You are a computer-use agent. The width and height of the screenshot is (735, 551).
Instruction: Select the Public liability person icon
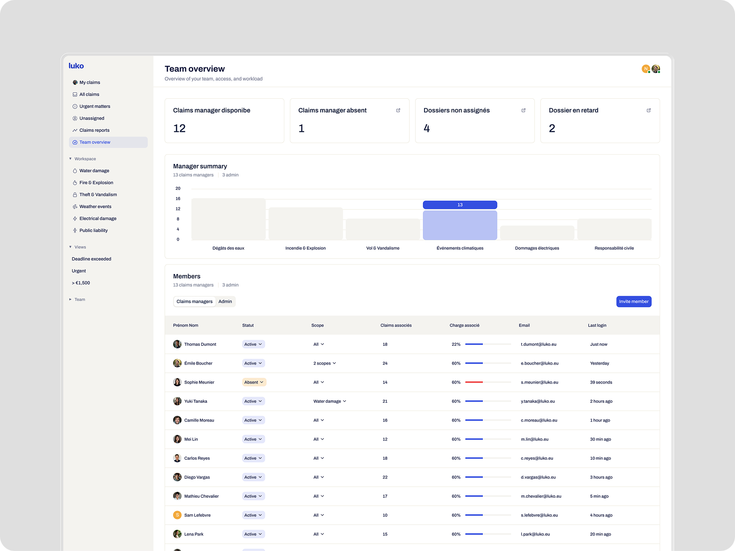(75, 230)
